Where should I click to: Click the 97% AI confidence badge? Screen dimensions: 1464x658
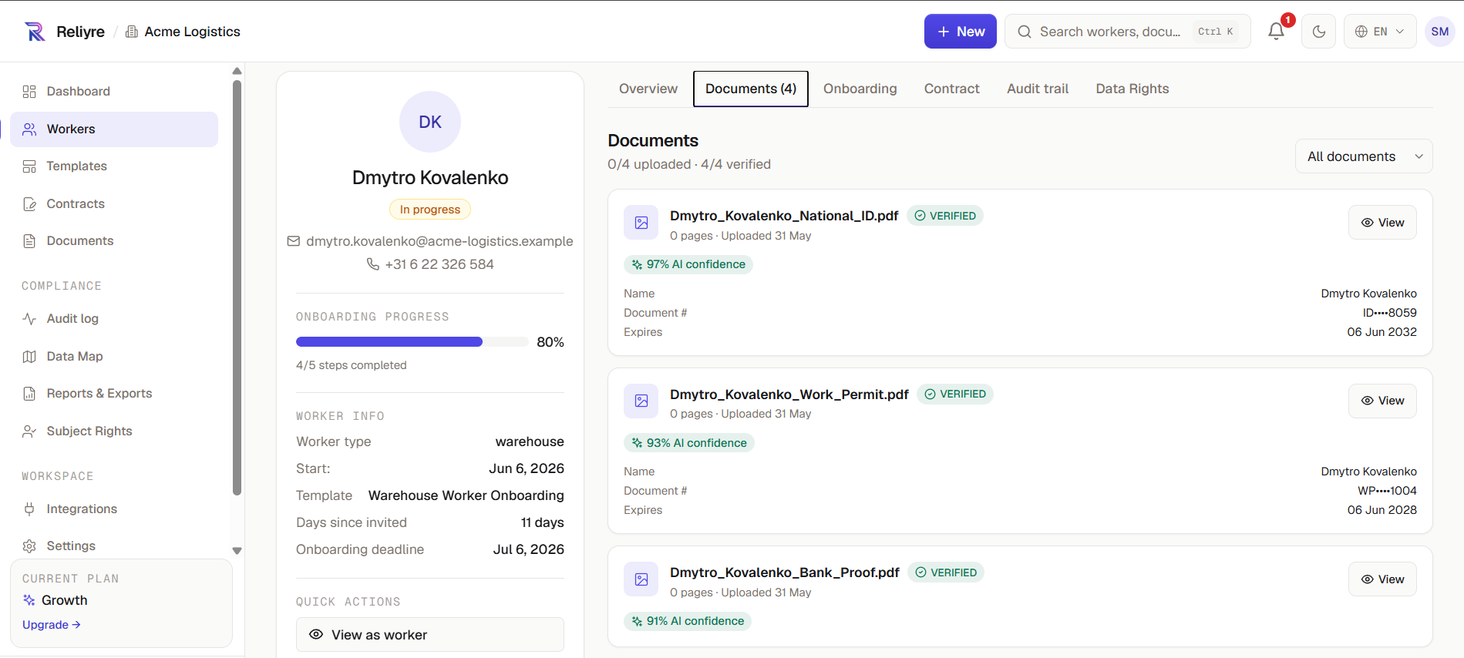(x=688, y=264)
